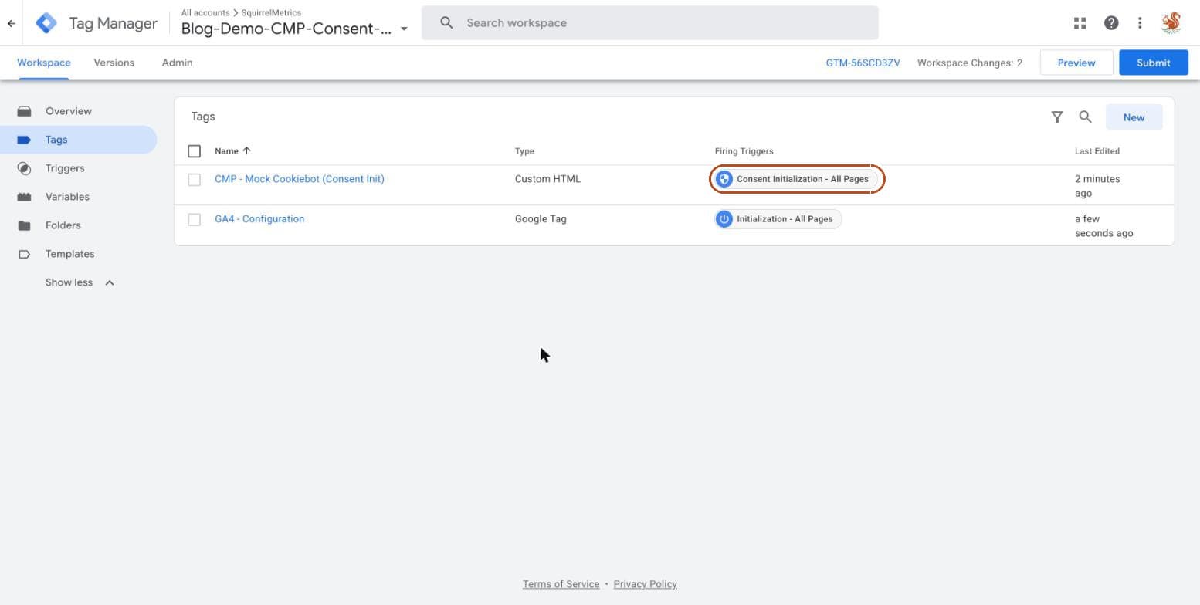Click the All accounts breadcrumb
The width and height of the screenshot is (1200, 605).
tap(205, 12)
